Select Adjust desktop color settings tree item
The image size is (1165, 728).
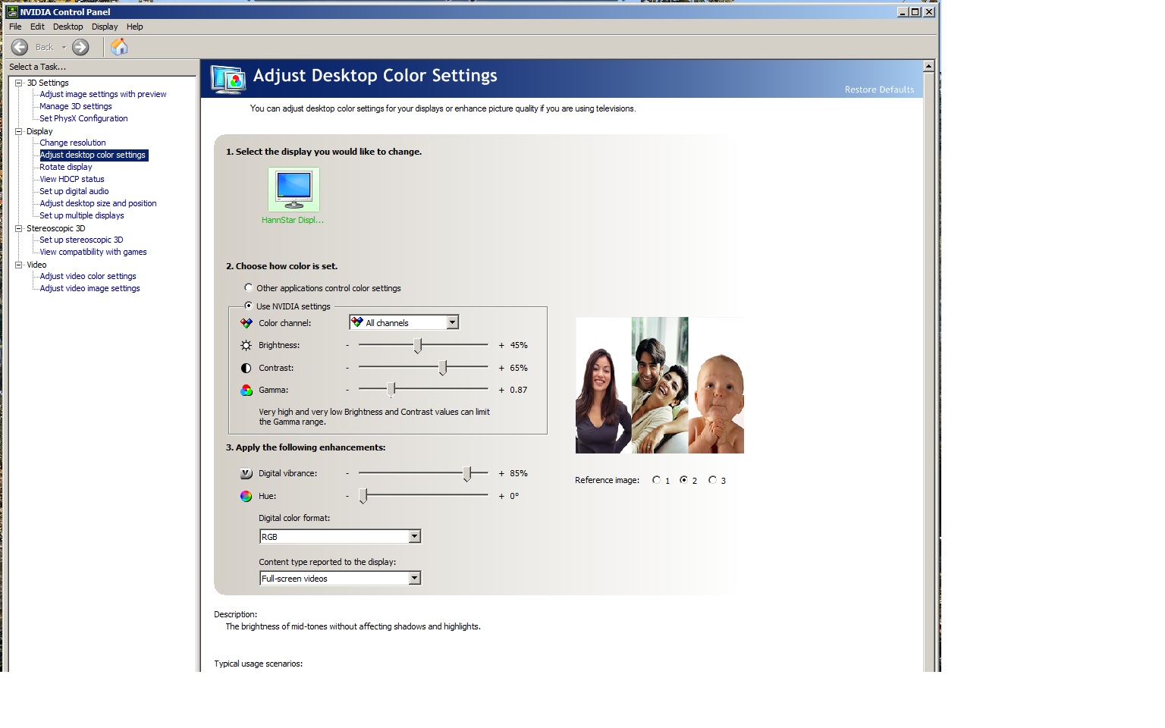click(x=93, y=155)
